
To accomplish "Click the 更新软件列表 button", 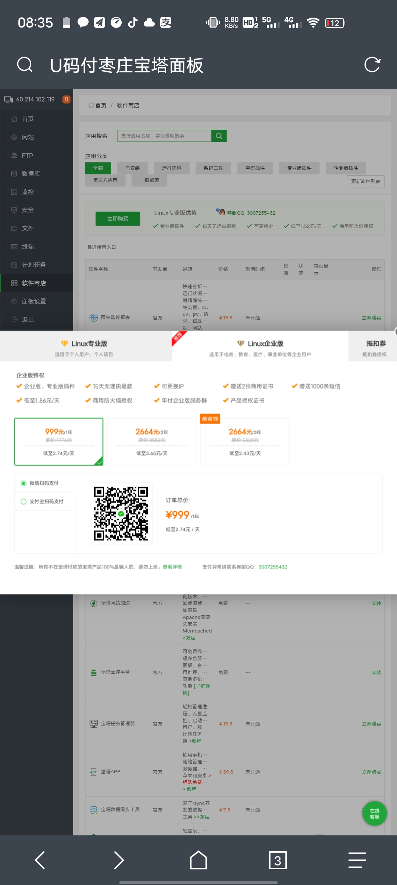I will (366, 181).
